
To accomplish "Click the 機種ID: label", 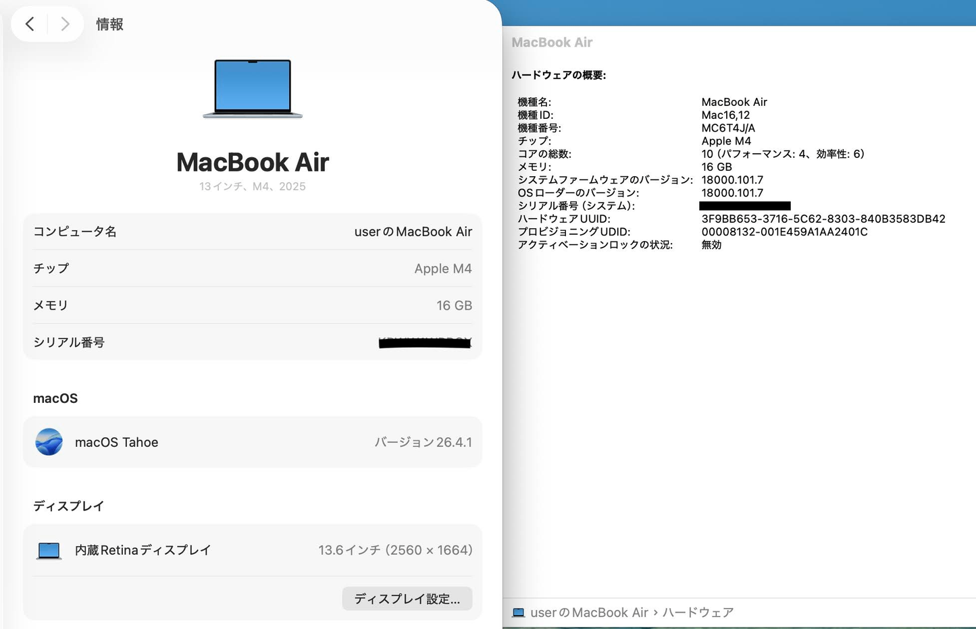I will pyautogui.click(x=536, y=115).
